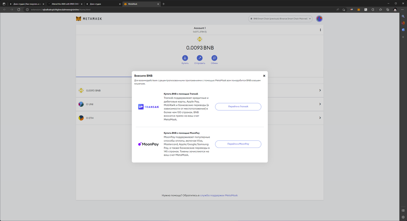
Task: Open MoonPay with Перейти в MoonPay
Action: tap(238, 144)
